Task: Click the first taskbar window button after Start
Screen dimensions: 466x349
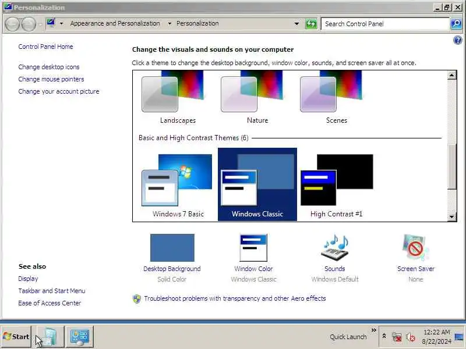Action: point(50,337)
